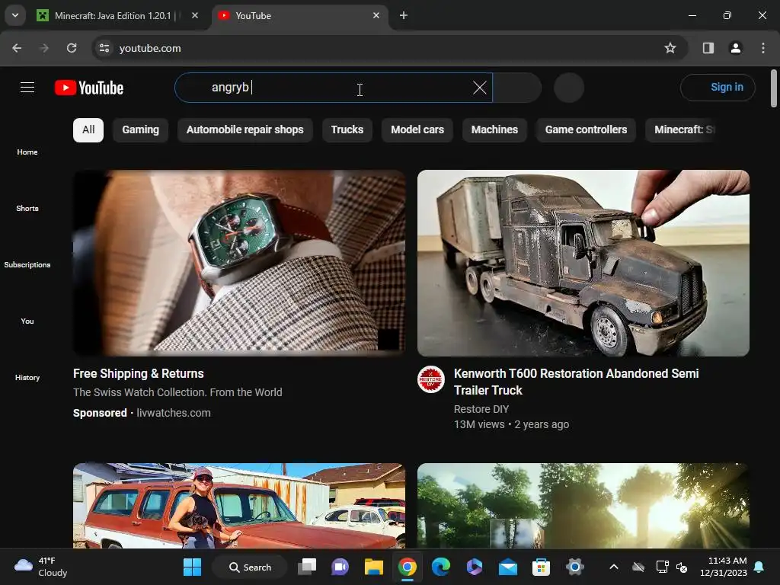Open Microsoft Edge from taskbar

pos(441,567)
